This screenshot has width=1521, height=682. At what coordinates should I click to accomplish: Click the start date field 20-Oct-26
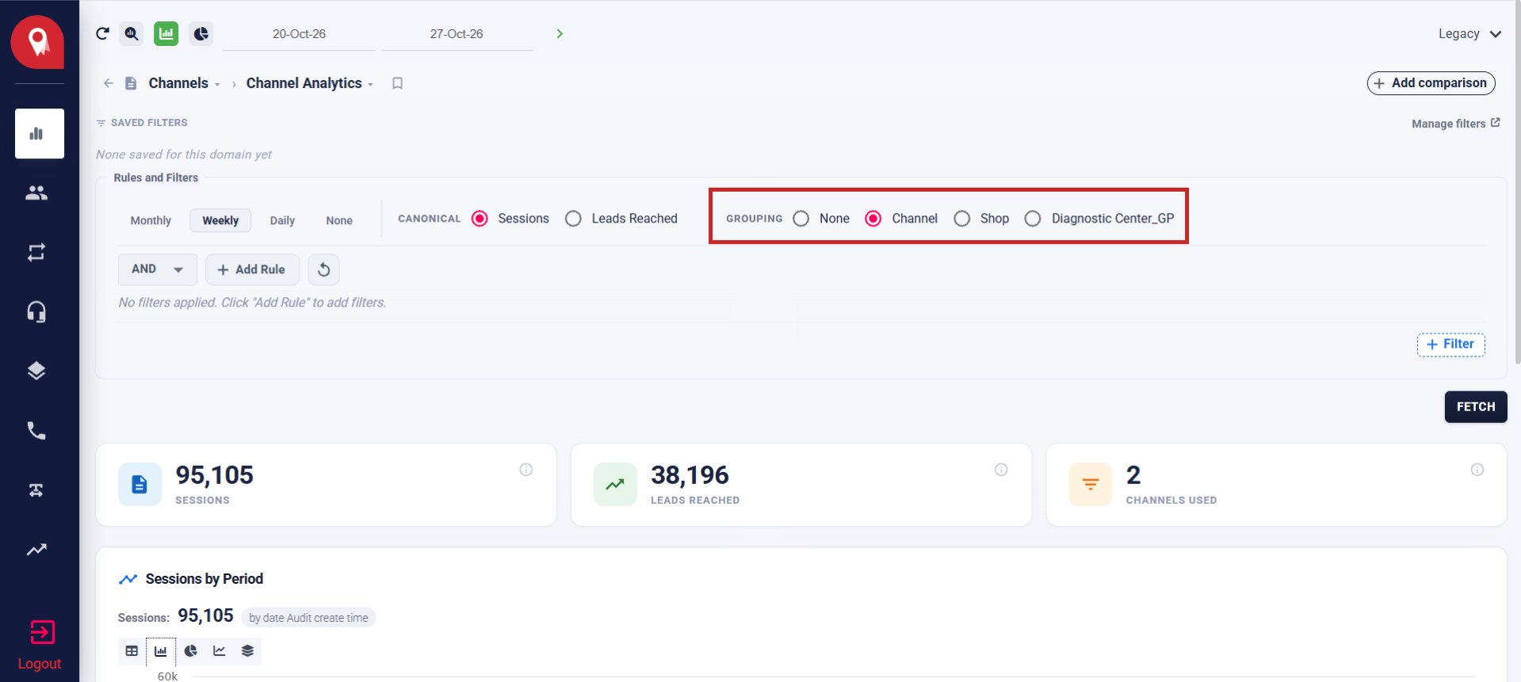pos(299,34)
